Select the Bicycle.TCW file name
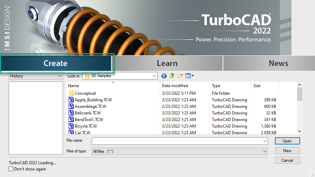The image size is (315, 177). coord(86,126)
